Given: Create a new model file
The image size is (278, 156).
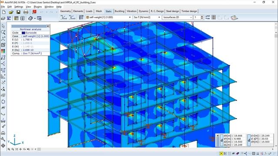Looking at the screenshot, I should [x=4, y=12].
